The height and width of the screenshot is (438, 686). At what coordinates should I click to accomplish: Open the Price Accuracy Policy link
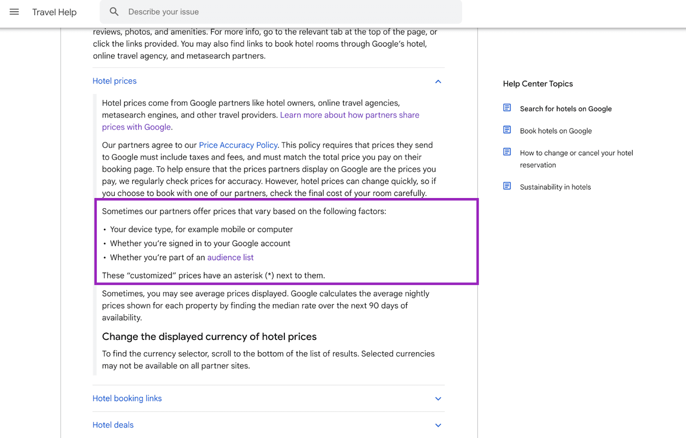coord(238,145)
